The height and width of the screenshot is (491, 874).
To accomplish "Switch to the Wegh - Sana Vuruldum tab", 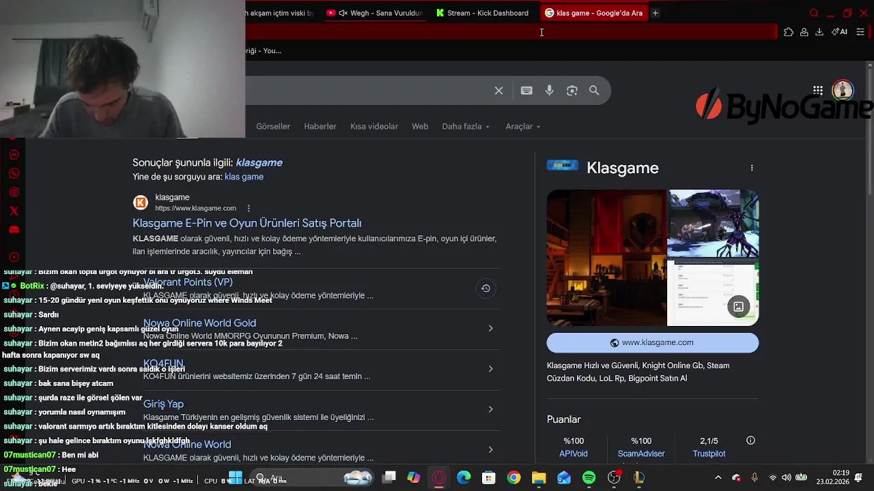I will [x=374, y=13].
